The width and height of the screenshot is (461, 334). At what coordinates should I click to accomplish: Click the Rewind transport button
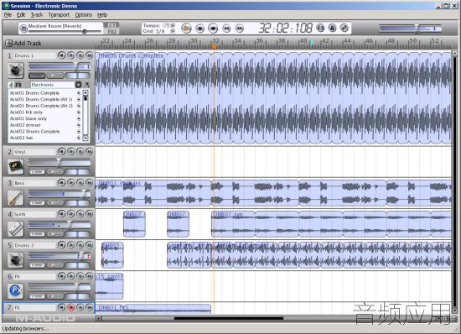click(x=226, y=29)
